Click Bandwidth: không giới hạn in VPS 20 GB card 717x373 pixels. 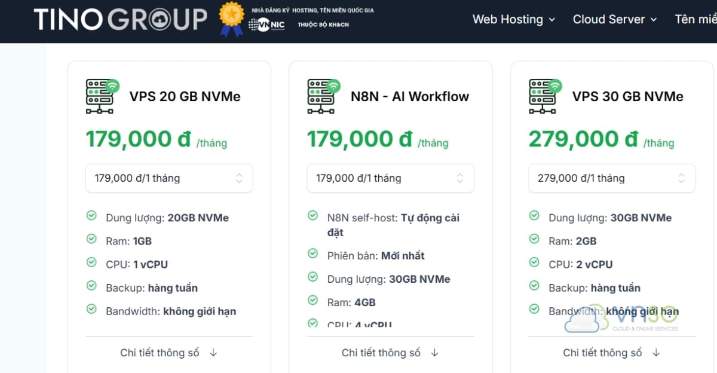point(171,311)
